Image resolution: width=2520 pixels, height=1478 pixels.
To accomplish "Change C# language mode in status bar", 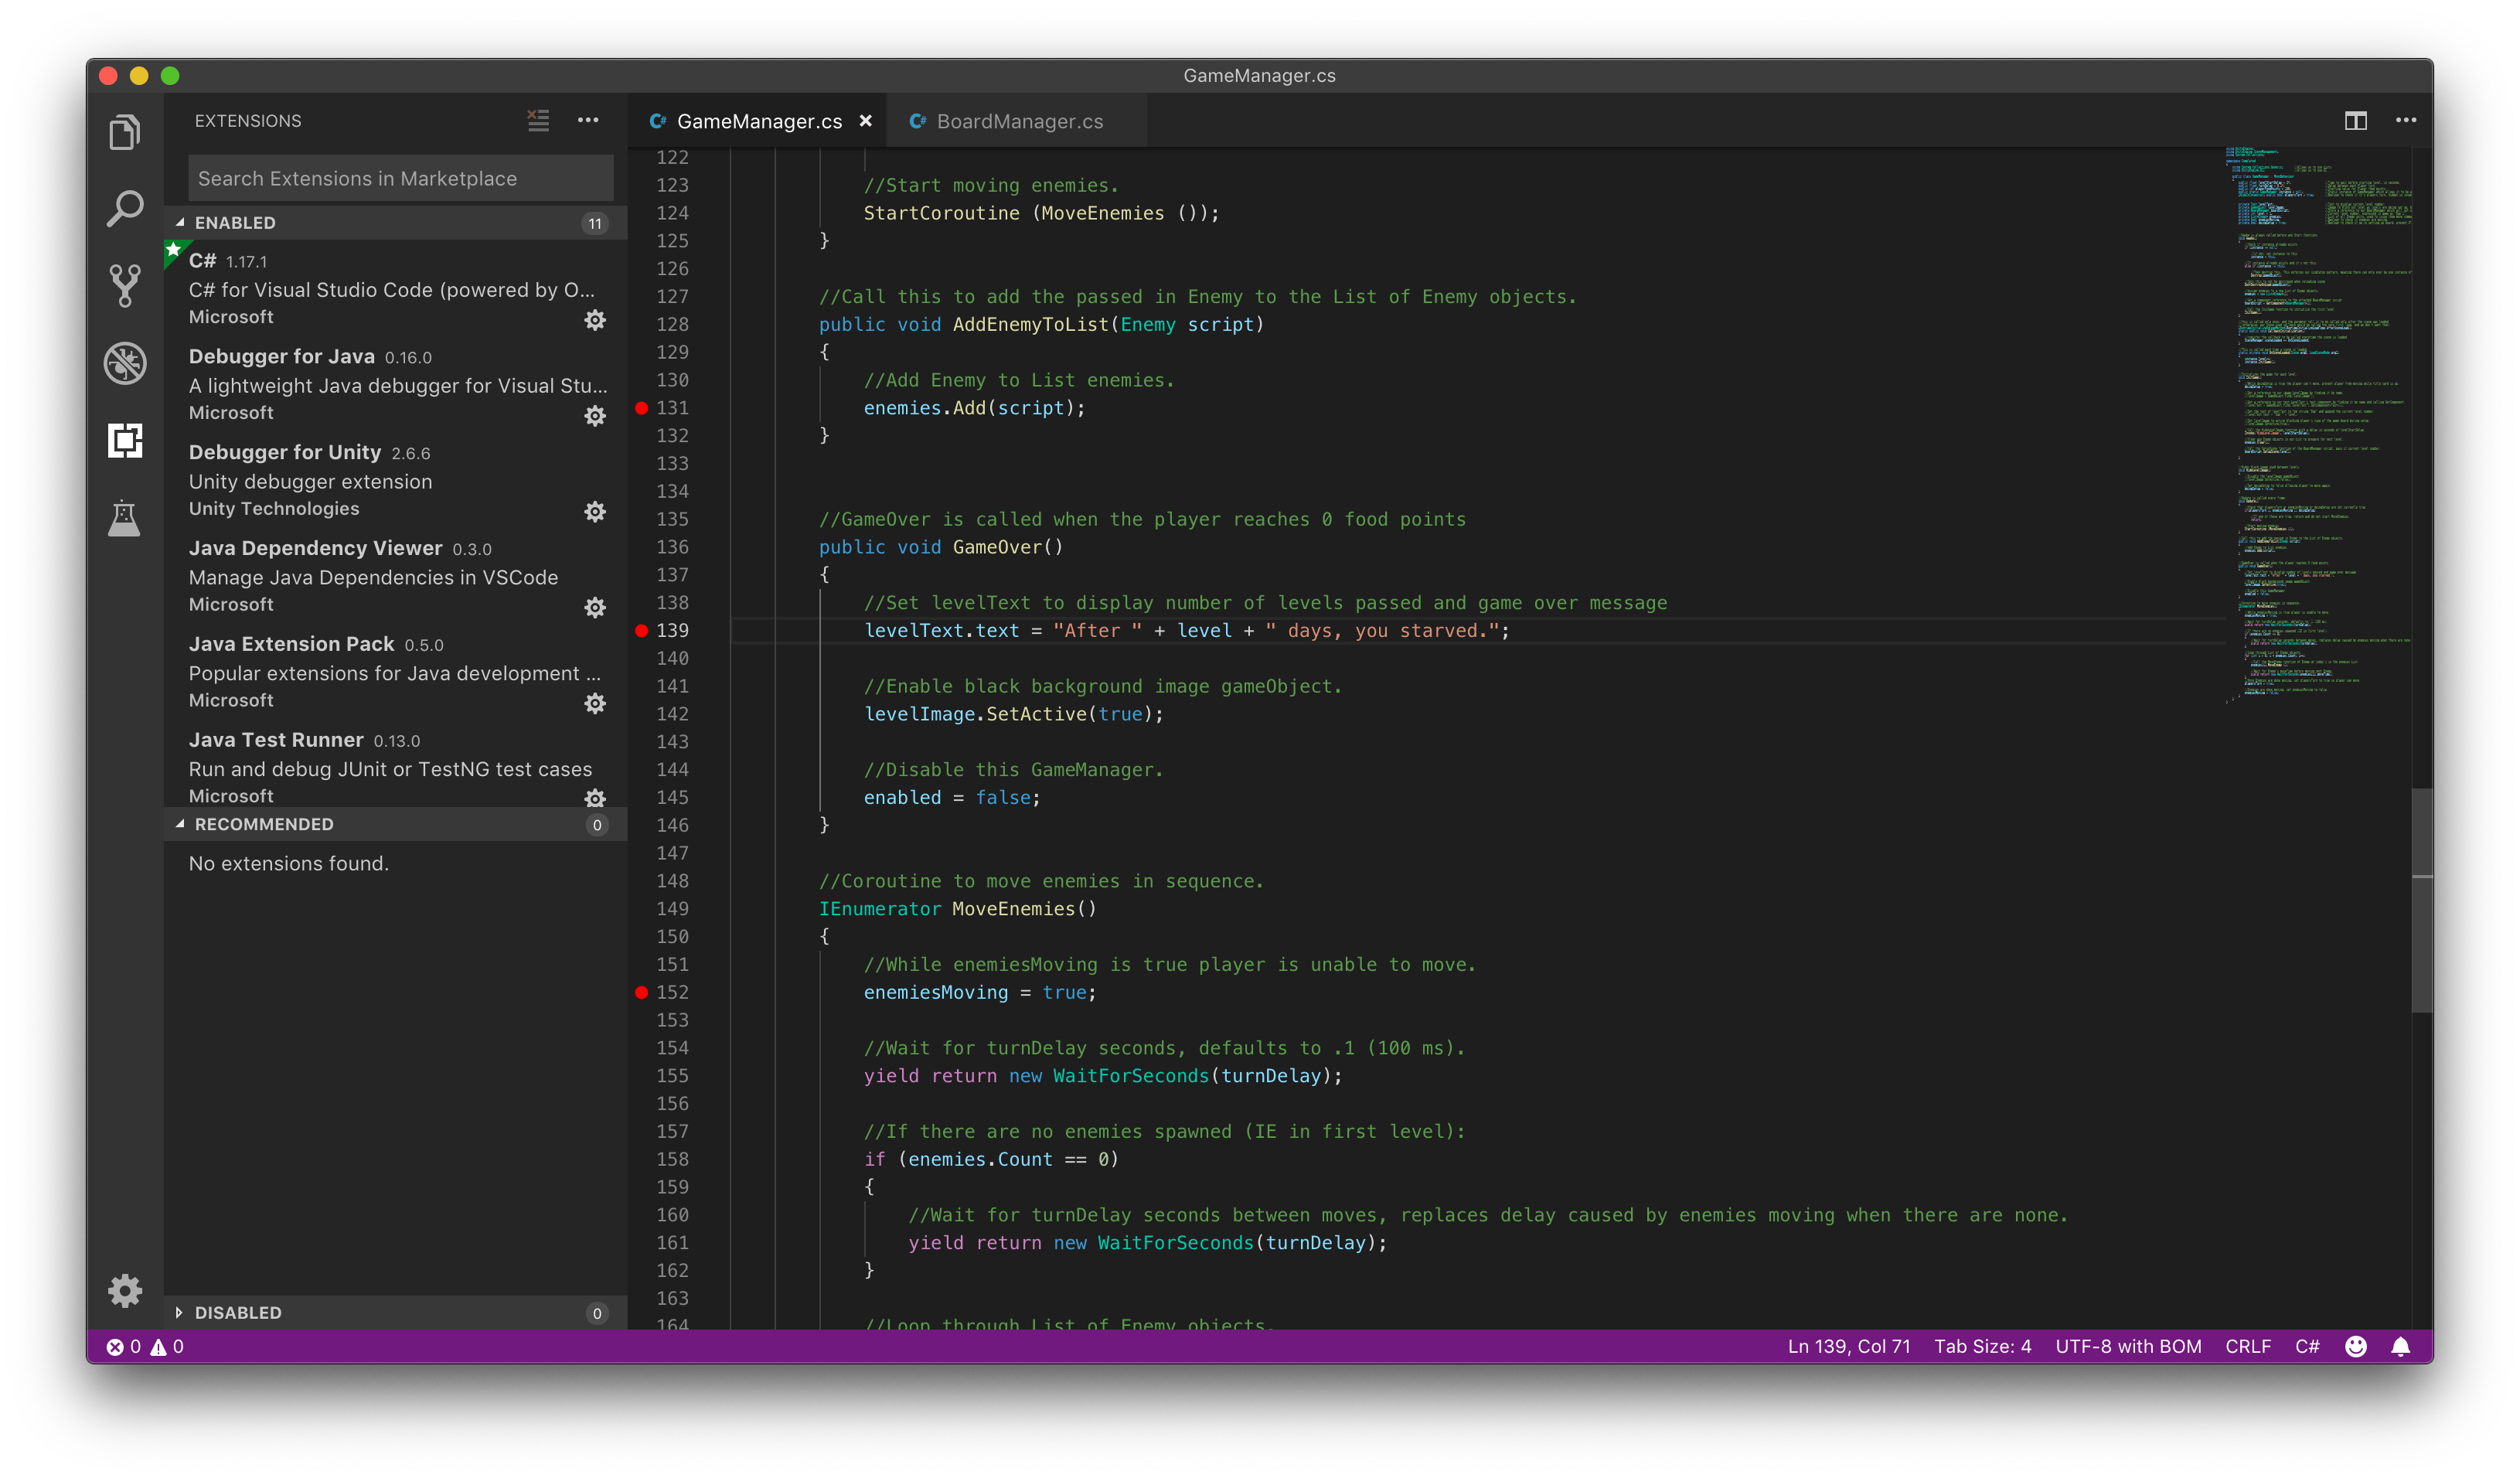I will pyautogui.click(x=2307, y=1346).
